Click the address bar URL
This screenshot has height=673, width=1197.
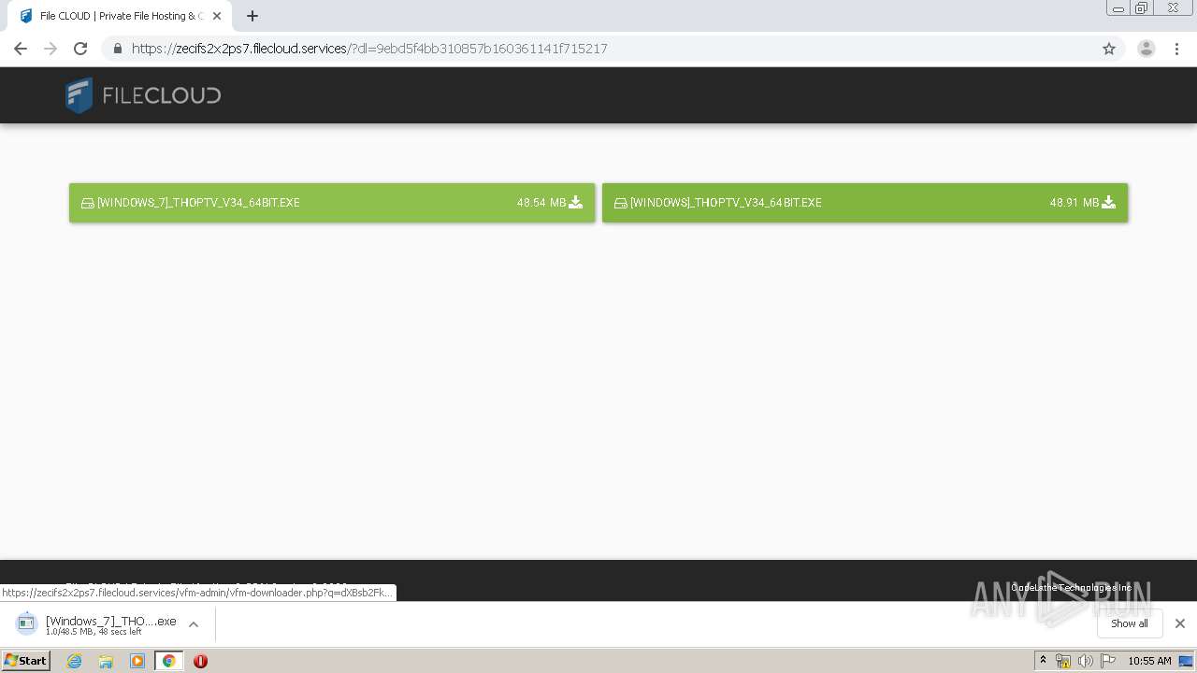point(369,49)
